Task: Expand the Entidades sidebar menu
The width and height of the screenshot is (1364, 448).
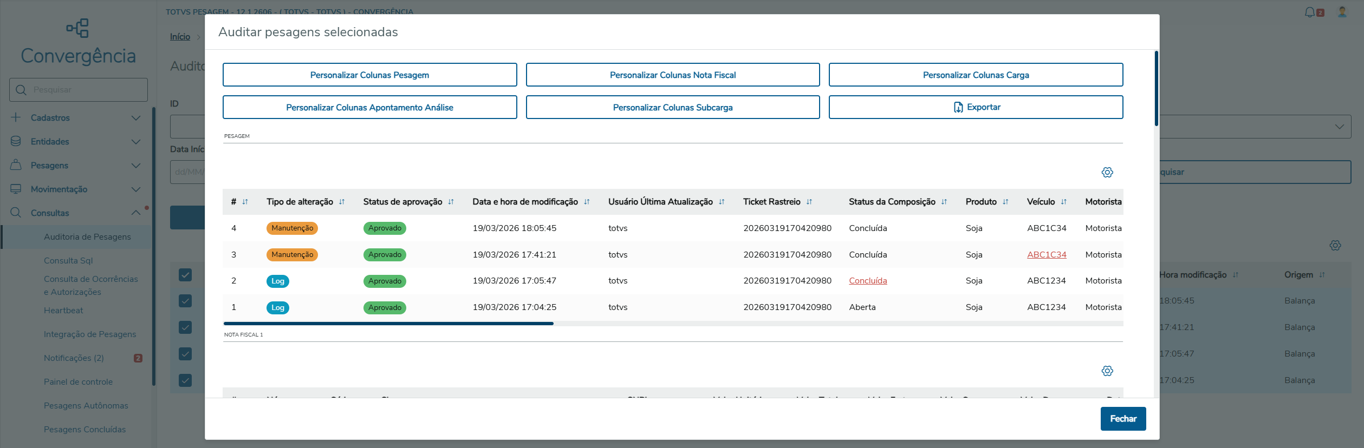Action: pyautogui.click(x=76, y=142)
